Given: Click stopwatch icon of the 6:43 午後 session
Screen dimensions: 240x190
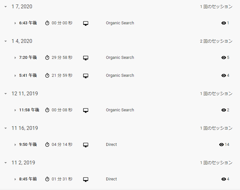Looking at the screenshot, I should click(47, 23).
